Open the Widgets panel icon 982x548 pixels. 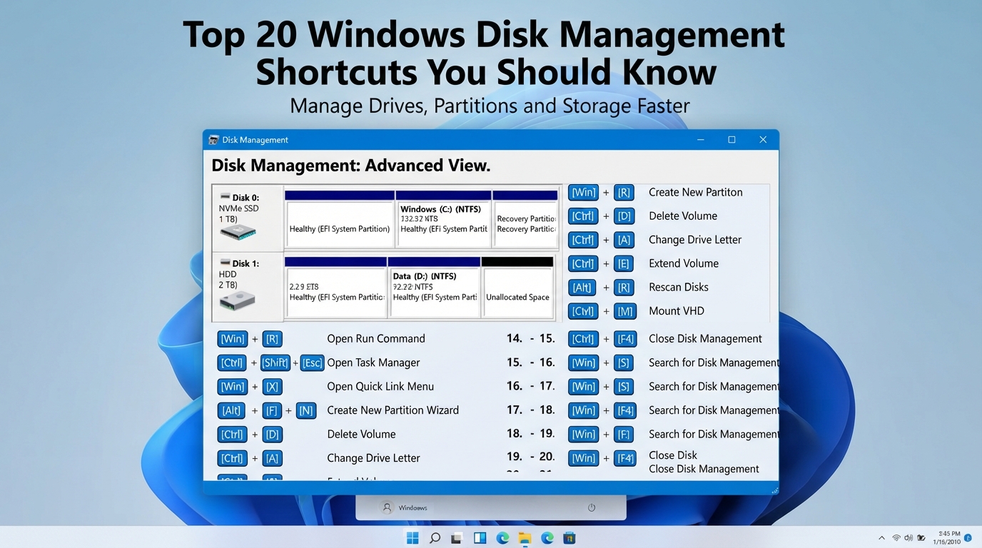(480, 538)
